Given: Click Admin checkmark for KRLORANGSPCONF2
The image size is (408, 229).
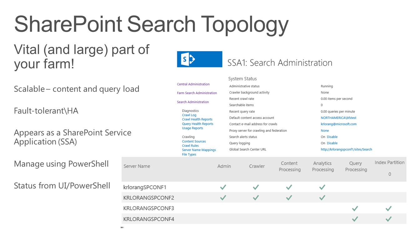Looking at the screenshot, I should 223,198.
